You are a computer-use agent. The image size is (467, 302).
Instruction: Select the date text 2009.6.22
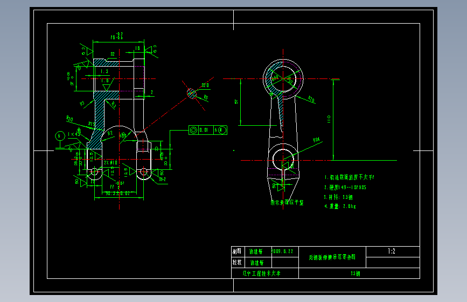click(x=282, y=251)
